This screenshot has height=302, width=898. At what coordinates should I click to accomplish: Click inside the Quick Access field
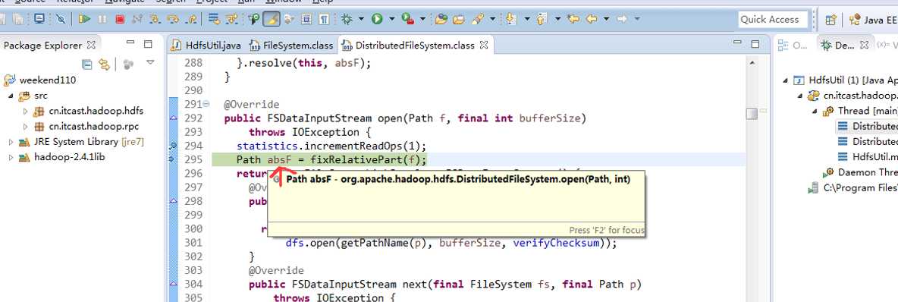pos(773,20)
